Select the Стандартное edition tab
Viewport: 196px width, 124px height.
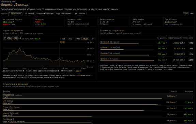pyautogui.click(x=15, y=14)
